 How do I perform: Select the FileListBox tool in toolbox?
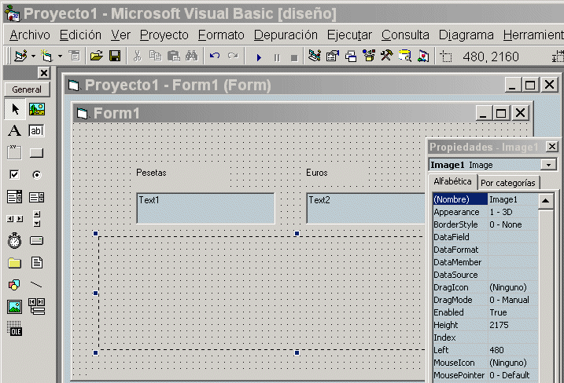[x=37, y=263]
